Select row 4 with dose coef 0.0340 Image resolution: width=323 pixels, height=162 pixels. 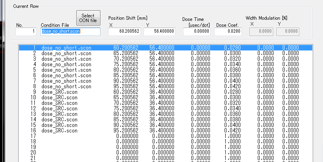(166, 65)
